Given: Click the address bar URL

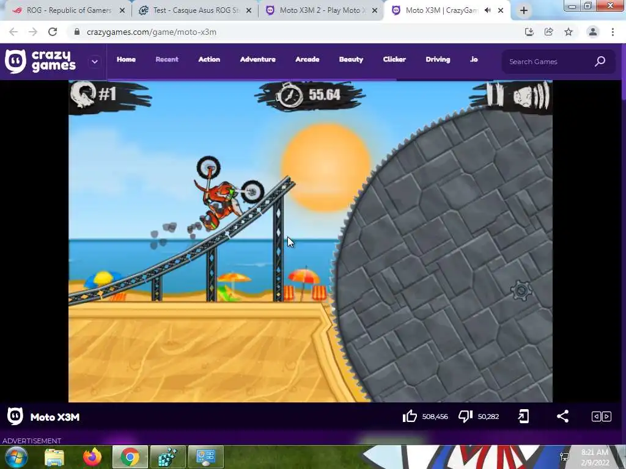Looking at the screenshot, I should (152, 32).
